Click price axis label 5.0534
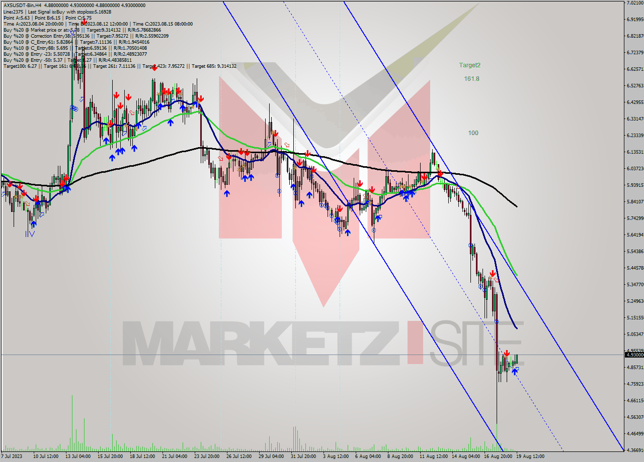 pyautogui.click(x=635, y=334)
